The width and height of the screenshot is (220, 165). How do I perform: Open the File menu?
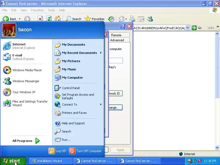(5, 10)
